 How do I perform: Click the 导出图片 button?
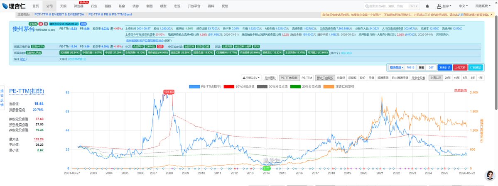coord(270,78)
